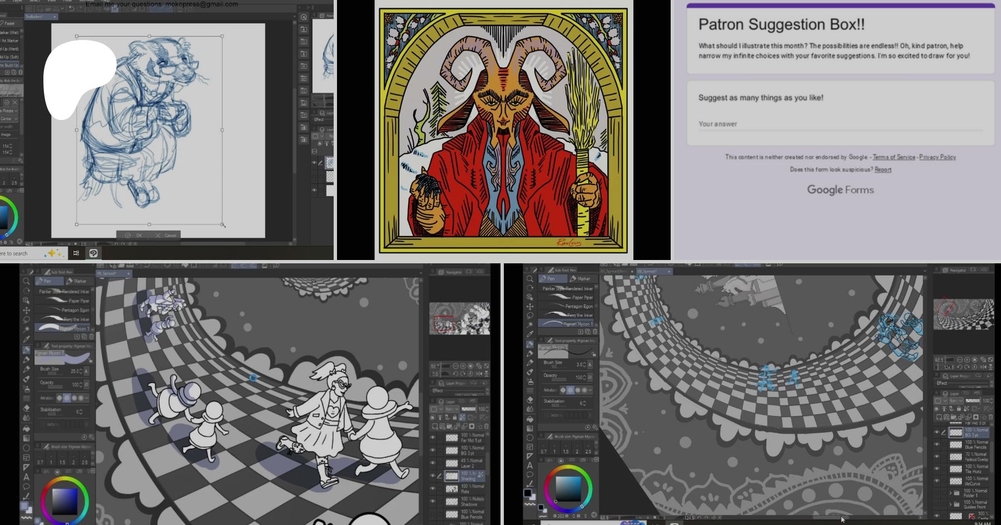Select the Text tool in the 05_Spread window

(x=530, y=466)
